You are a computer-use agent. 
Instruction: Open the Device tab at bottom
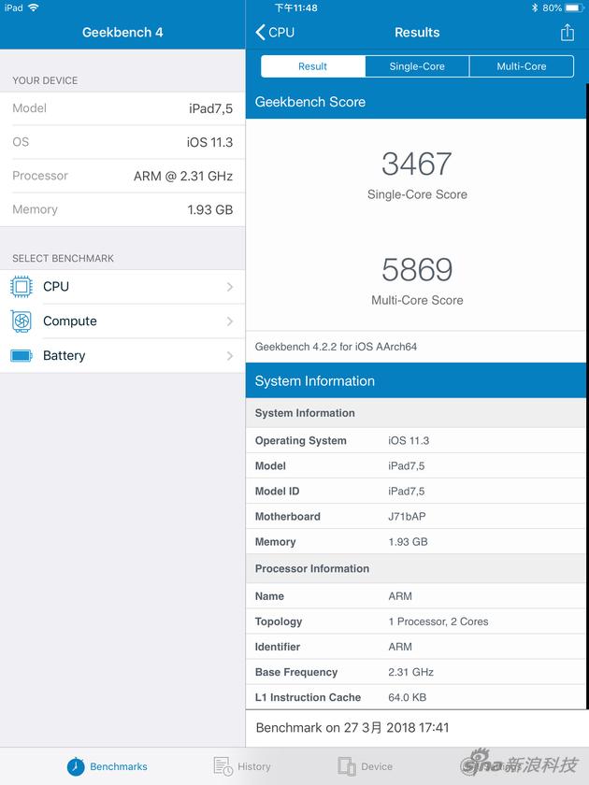pyautogui.click(x=365, y=766)
